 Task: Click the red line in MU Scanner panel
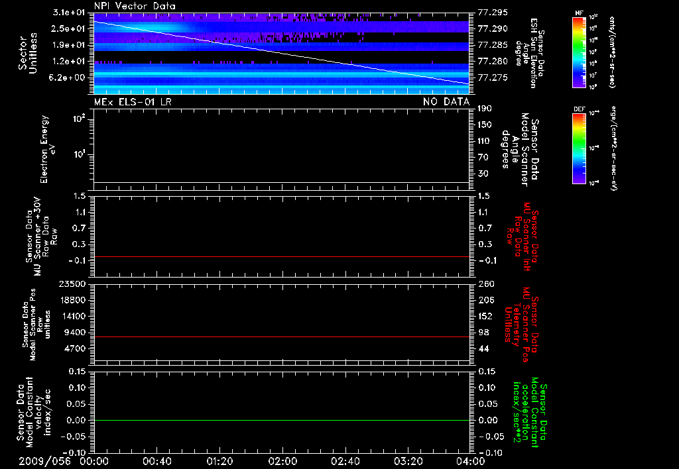[281, 256]
